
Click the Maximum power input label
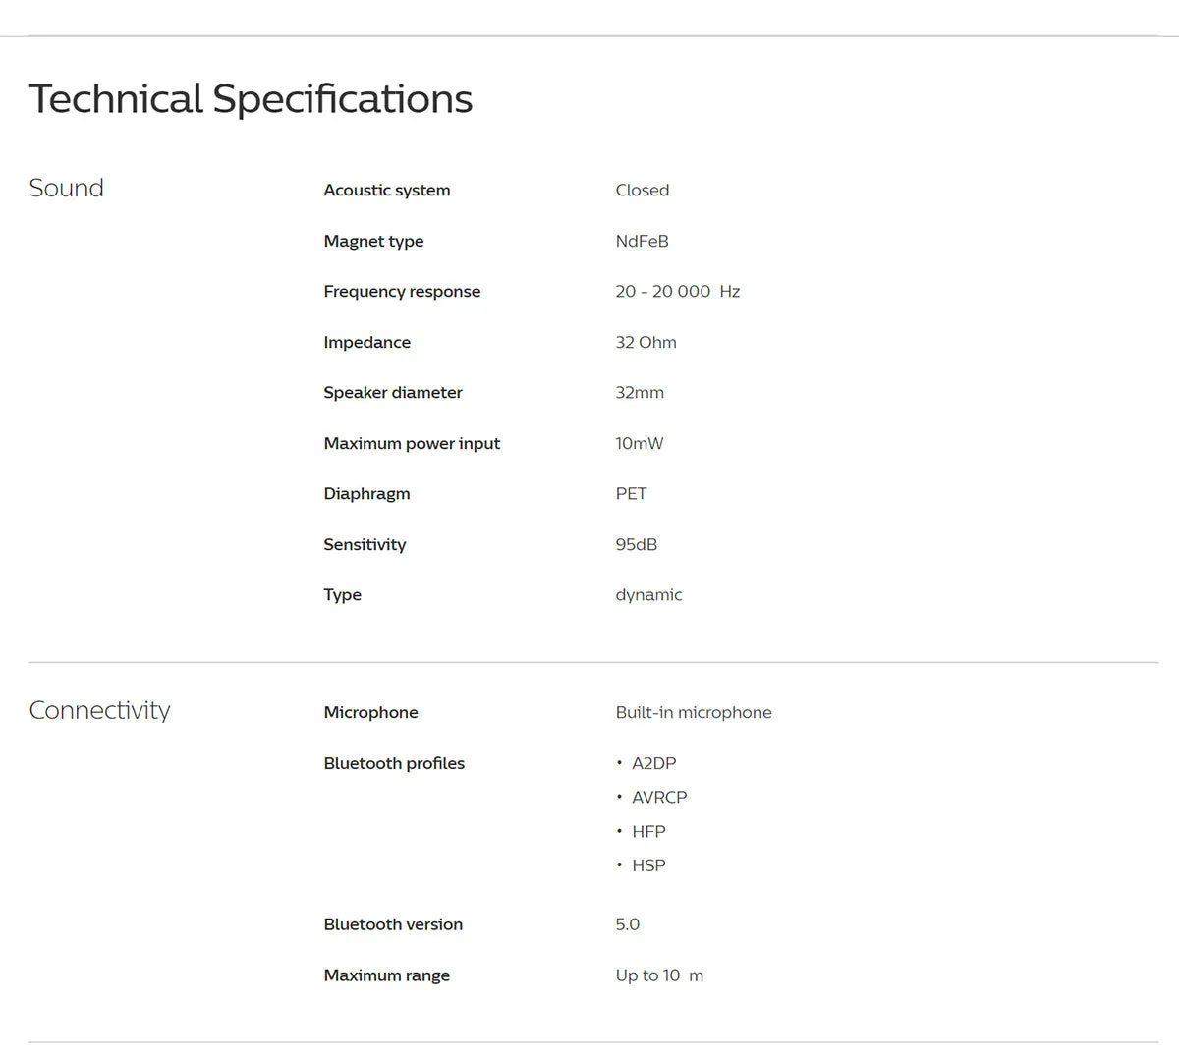[x=412, y=443]
